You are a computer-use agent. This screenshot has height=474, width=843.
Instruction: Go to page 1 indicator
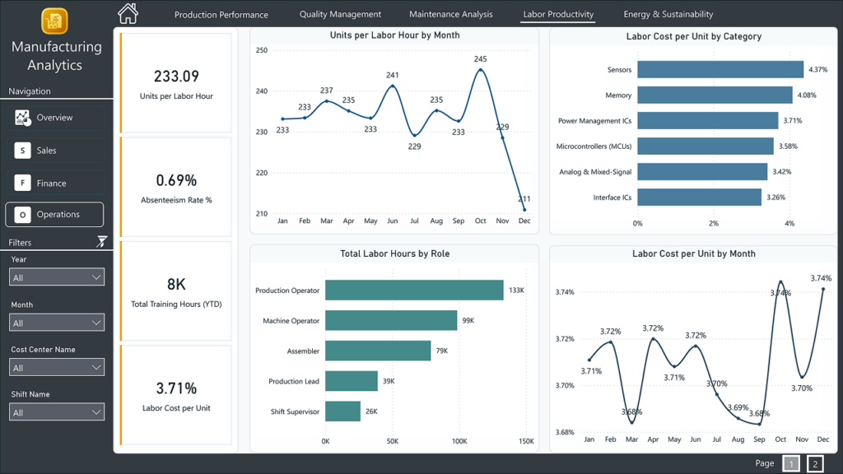click(790, 464)
